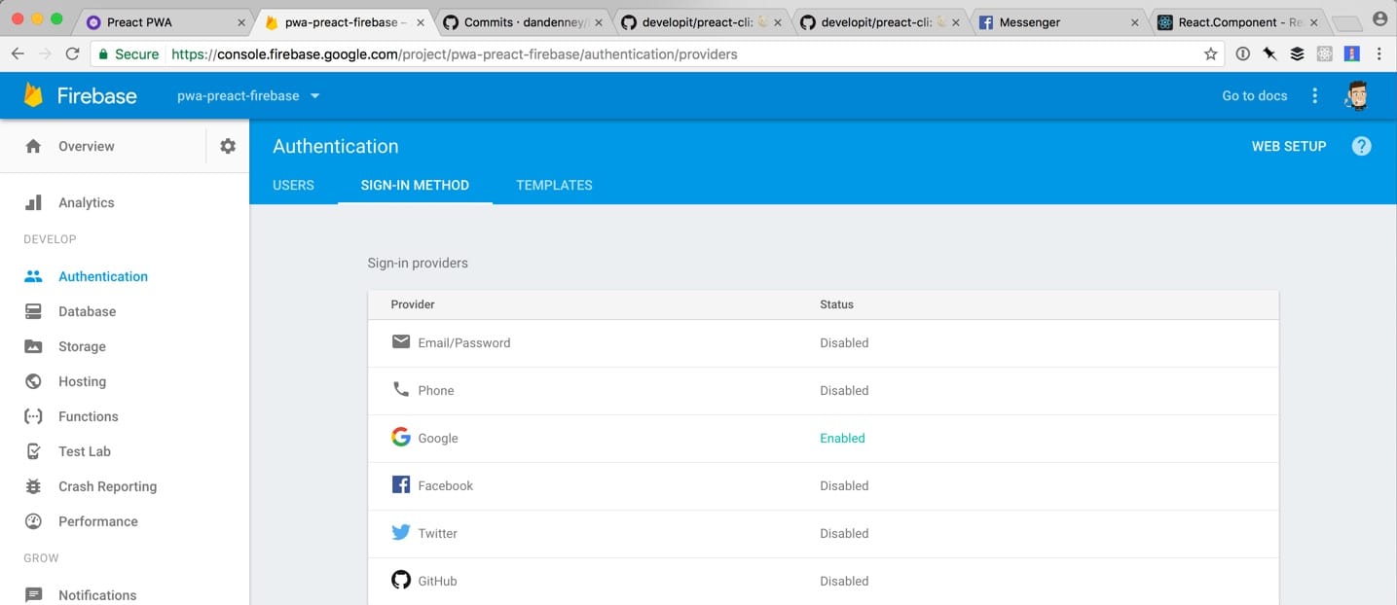This screenshot has width=1397, height=605.
Task: Switch to React.Component browser tab
Action: (x=1236, y=21)
